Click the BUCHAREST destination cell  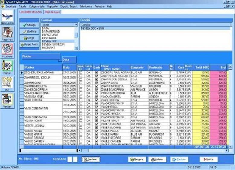pyautogui.click(x=159, y=134)
